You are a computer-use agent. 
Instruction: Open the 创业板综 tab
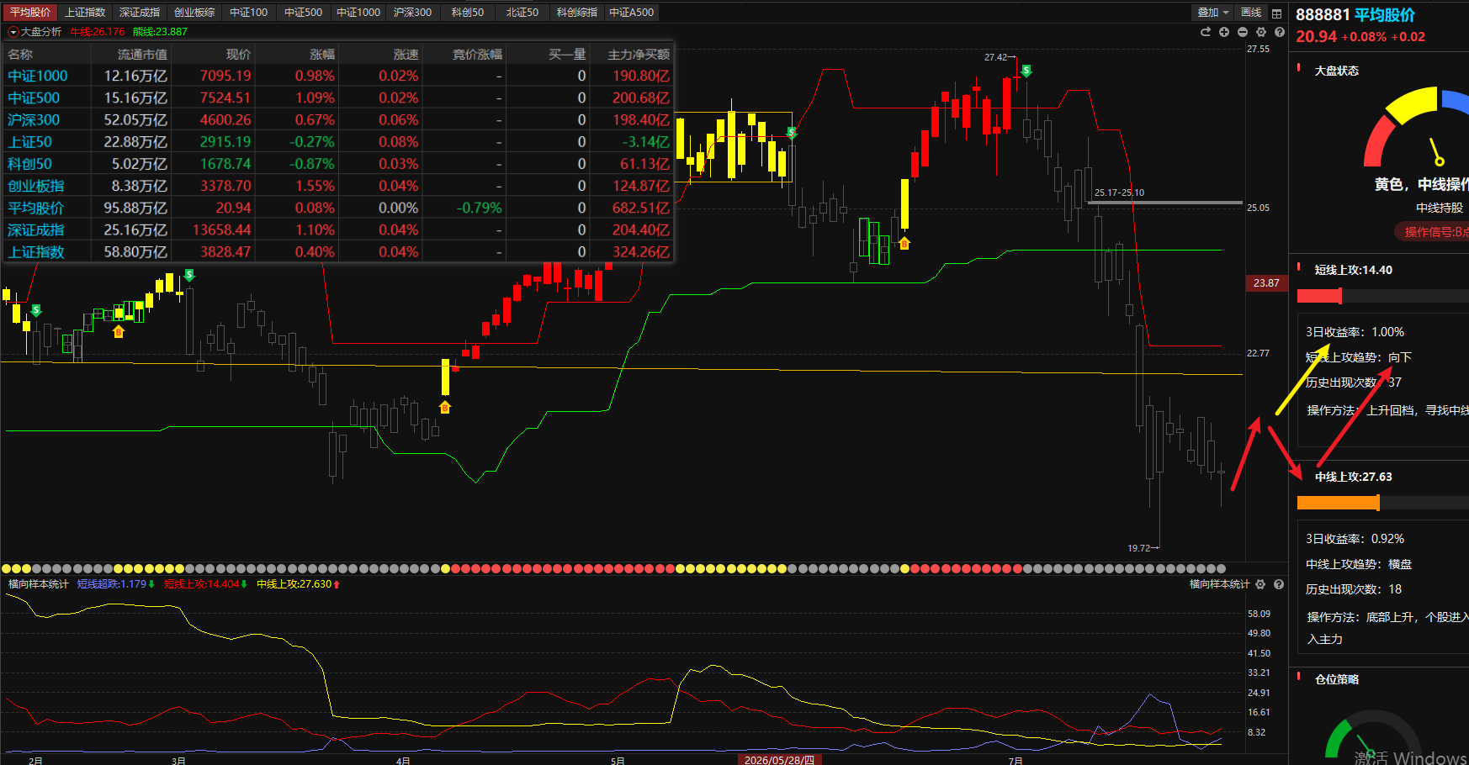pyautogui.click(x=194, y=13)
